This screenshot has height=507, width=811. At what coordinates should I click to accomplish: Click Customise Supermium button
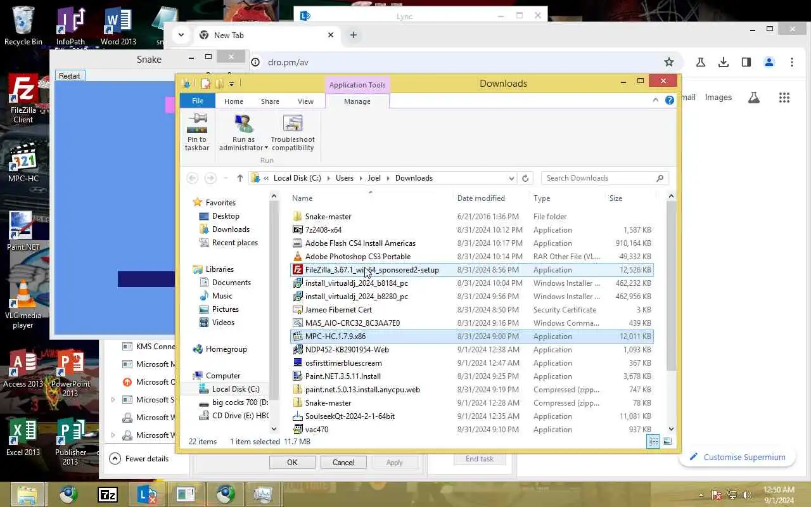tap(738, 457)
